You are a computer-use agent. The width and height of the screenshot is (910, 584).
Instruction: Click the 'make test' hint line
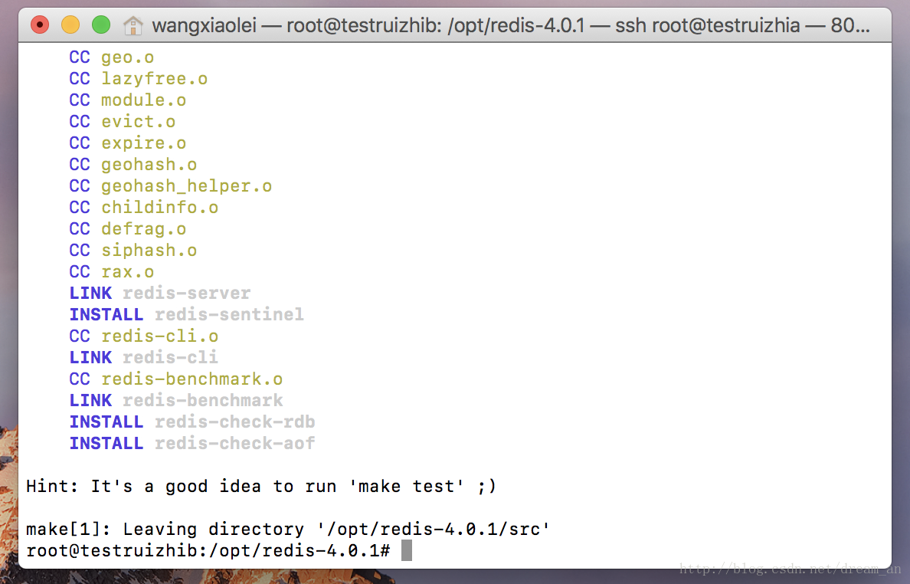pos(261,487)
